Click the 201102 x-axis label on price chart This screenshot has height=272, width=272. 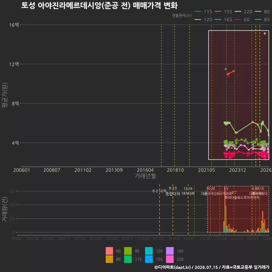point(83,170)
